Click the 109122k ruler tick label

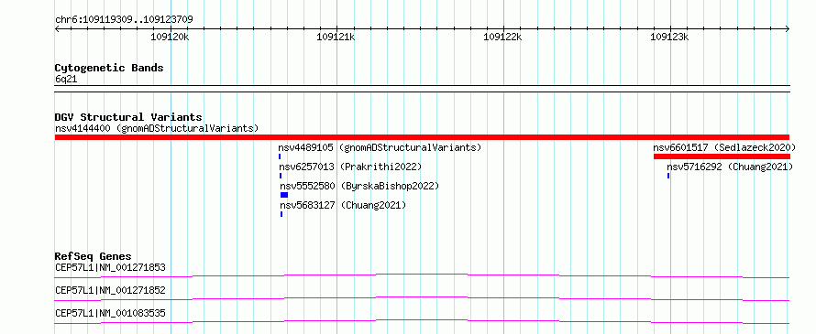pyautogui.click(x=502, y=37)
